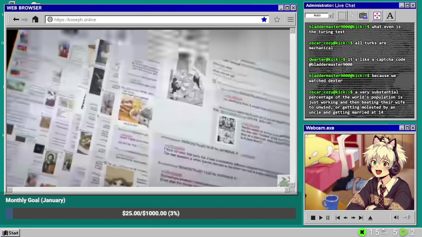Click the Monthly Goal progress bar
The width and height of the screenshot is (422, 237).
[151, 213]
